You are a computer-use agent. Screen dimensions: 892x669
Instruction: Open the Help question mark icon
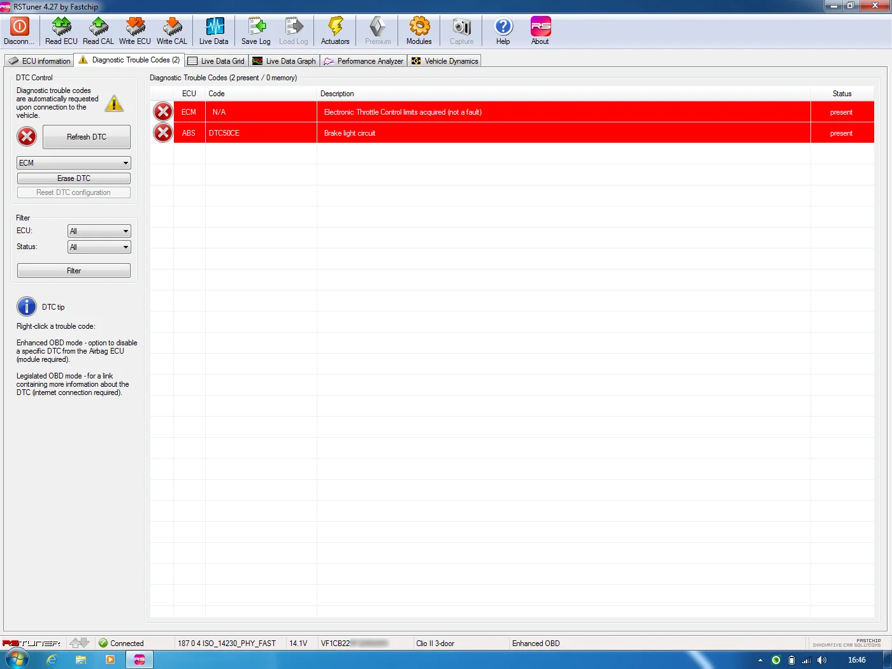[503, 26]
